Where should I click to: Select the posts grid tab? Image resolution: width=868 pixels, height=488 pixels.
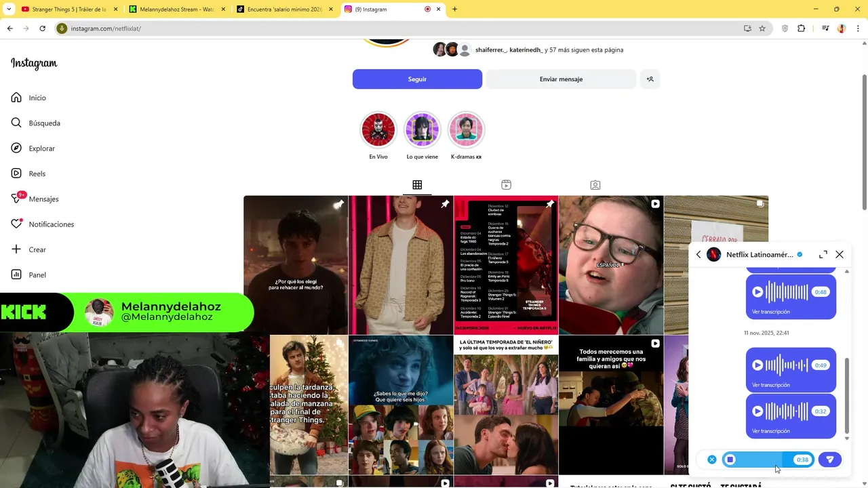(x=417, y=185)
